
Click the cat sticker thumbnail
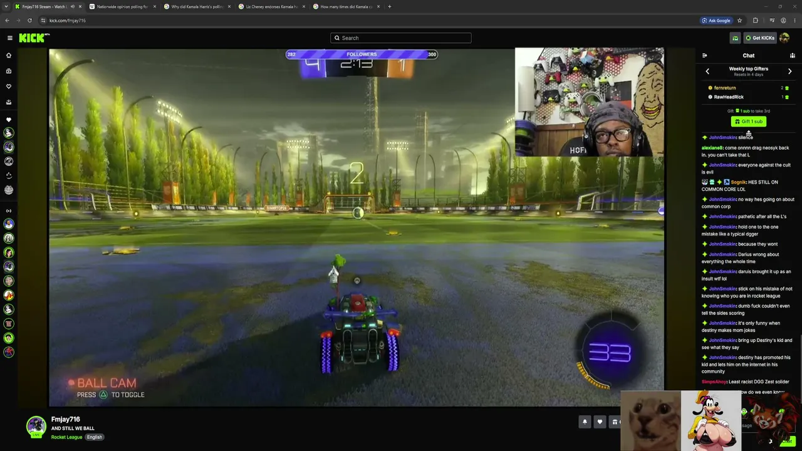pyautogui.click(x=650, y=421)
